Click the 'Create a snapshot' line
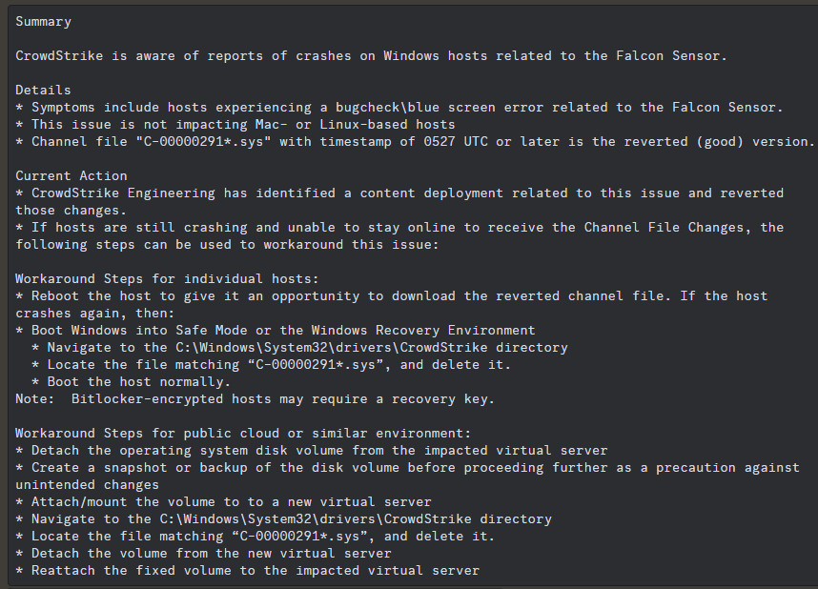 click(x=407, y=468)
